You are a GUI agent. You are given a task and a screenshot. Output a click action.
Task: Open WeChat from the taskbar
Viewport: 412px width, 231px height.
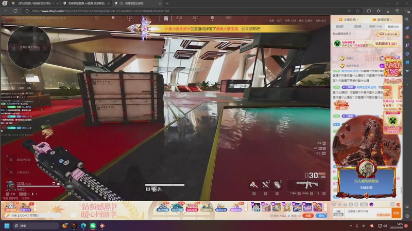93,226
